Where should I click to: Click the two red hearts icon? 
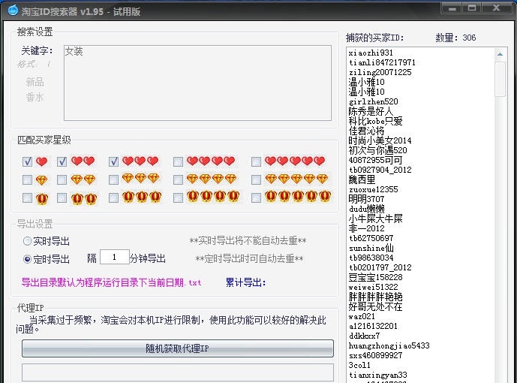pyautogui.click(x=83, y=161)
